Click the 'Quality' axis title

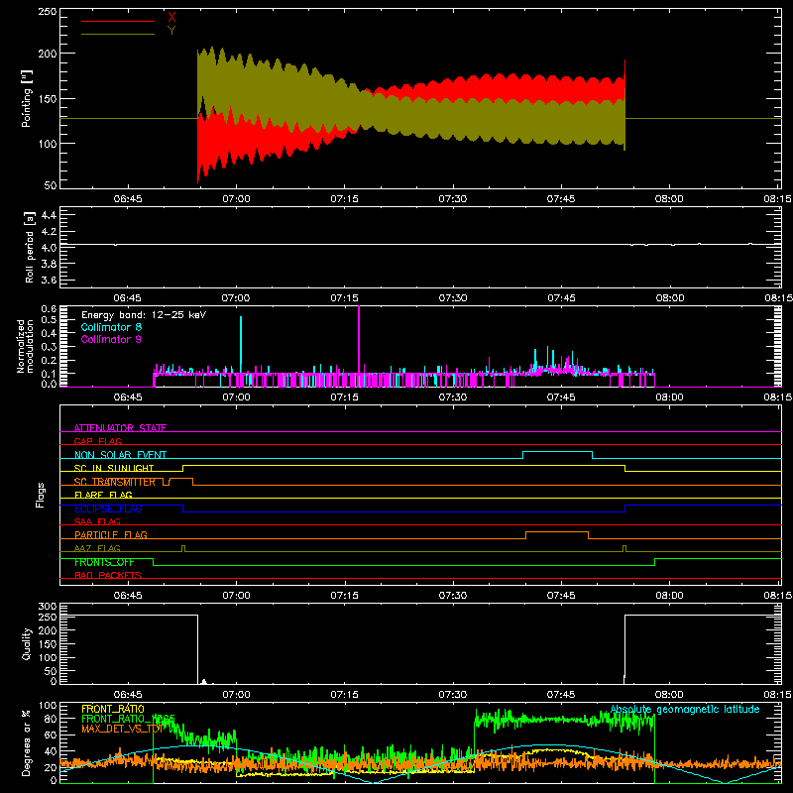27,643
